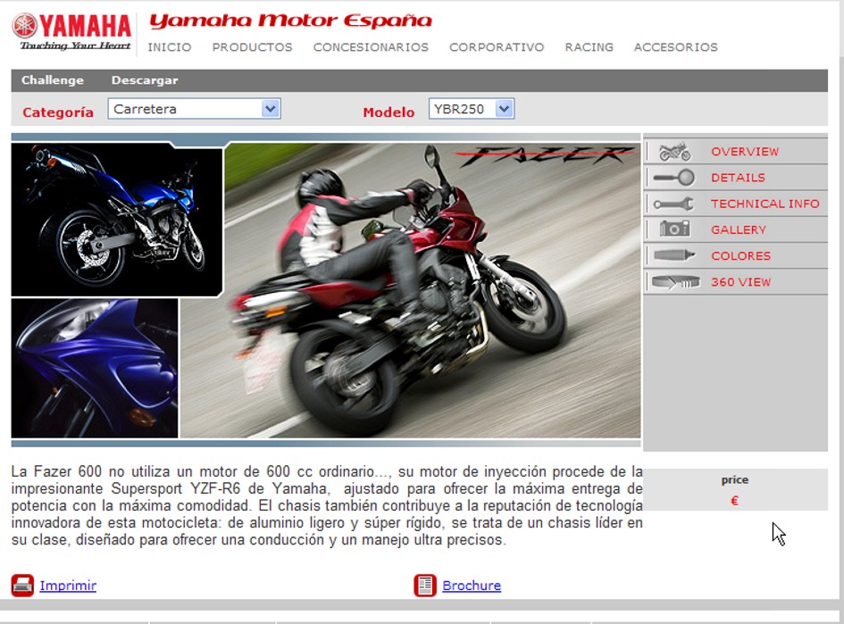Open the OVERVIEW section
The width and height of the screenshot is (844, 624).
745,152
